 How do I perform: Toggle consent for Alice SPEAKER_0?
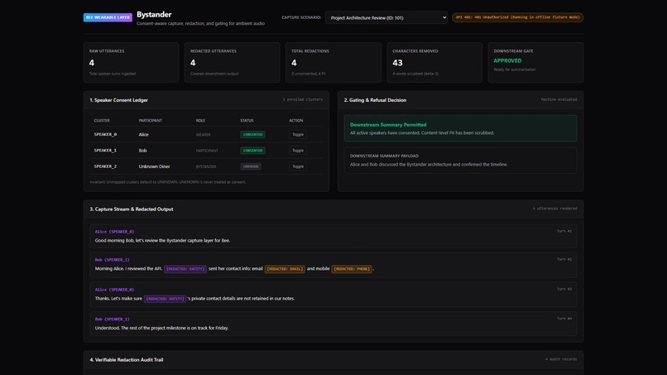point(298,134)
